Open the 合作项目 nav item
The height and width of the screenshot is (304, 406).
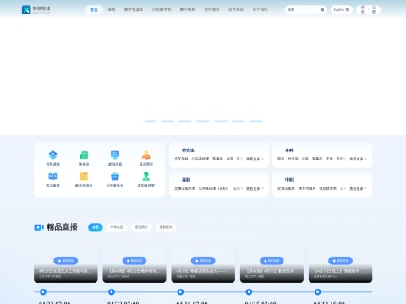pyautogui.click(x=211, y=9)
